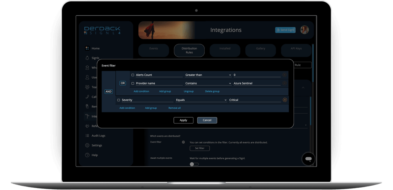Toggle the AND group operator
The image size is (393, 190).
(x=108, y=92)
